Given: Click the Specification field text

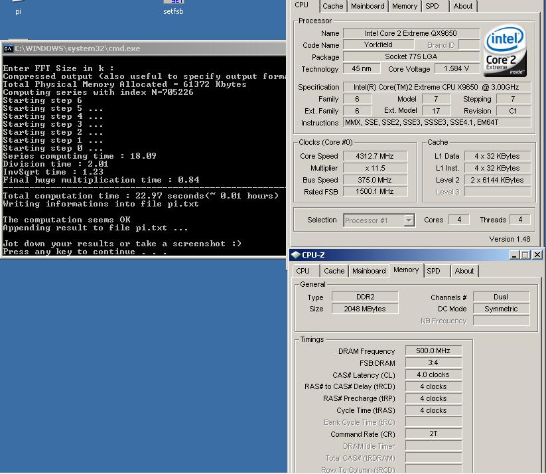Looking at the screenshot, I should [437, 87].
